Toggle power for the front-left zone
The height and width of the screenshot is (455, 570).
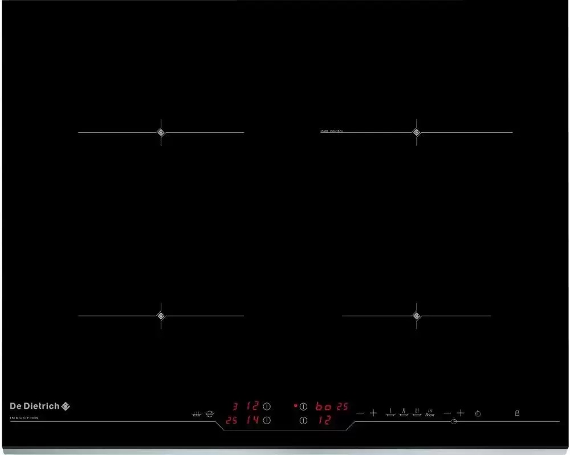pos(267,420)
